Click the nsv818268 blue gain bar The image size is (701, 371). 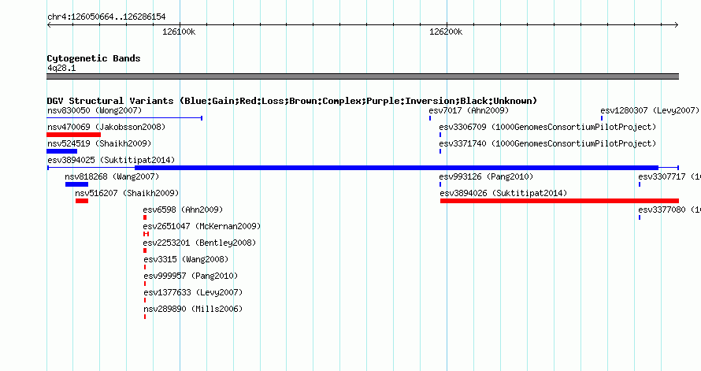click(x=77, y=184)
